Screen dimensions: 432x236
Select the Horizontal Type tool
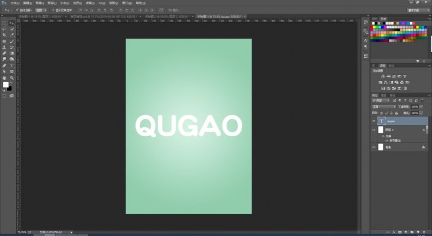coord(12,66)
